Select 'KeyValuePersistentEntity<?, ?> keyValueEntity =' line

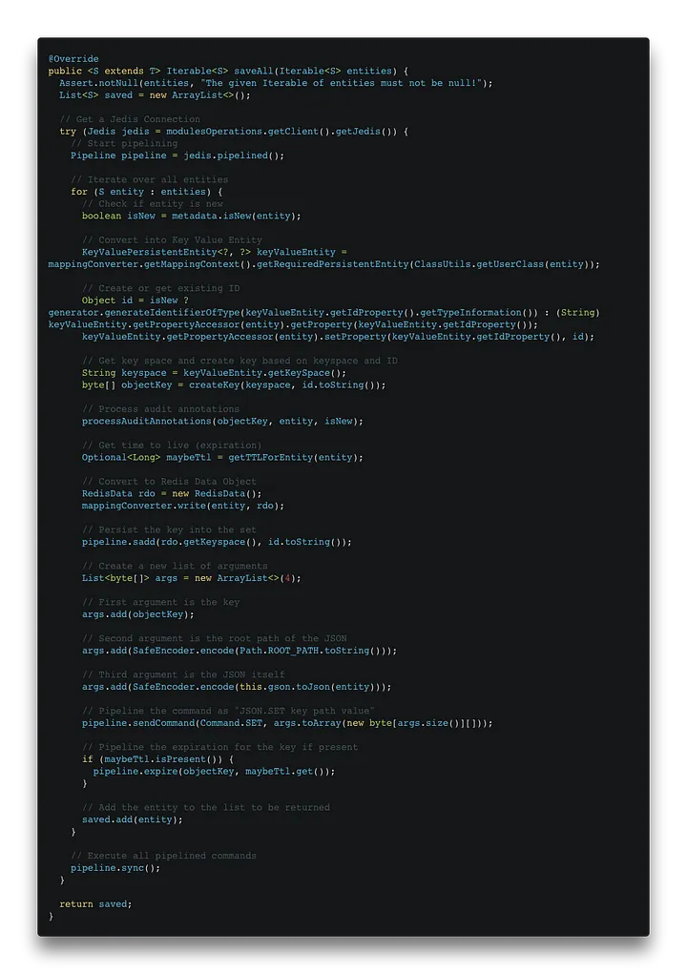pyautogui.click(x=215, y=252)
